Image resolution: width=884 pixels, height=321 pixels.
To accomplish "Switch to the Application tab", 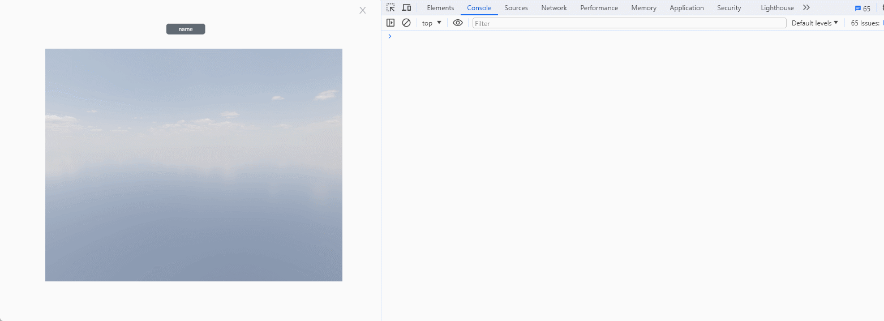I will click(x=686, y=8).
